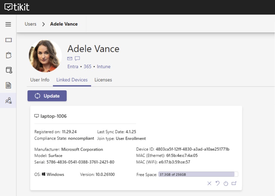
Task: Click the Free Space progress bar
Action: (198, 174)
